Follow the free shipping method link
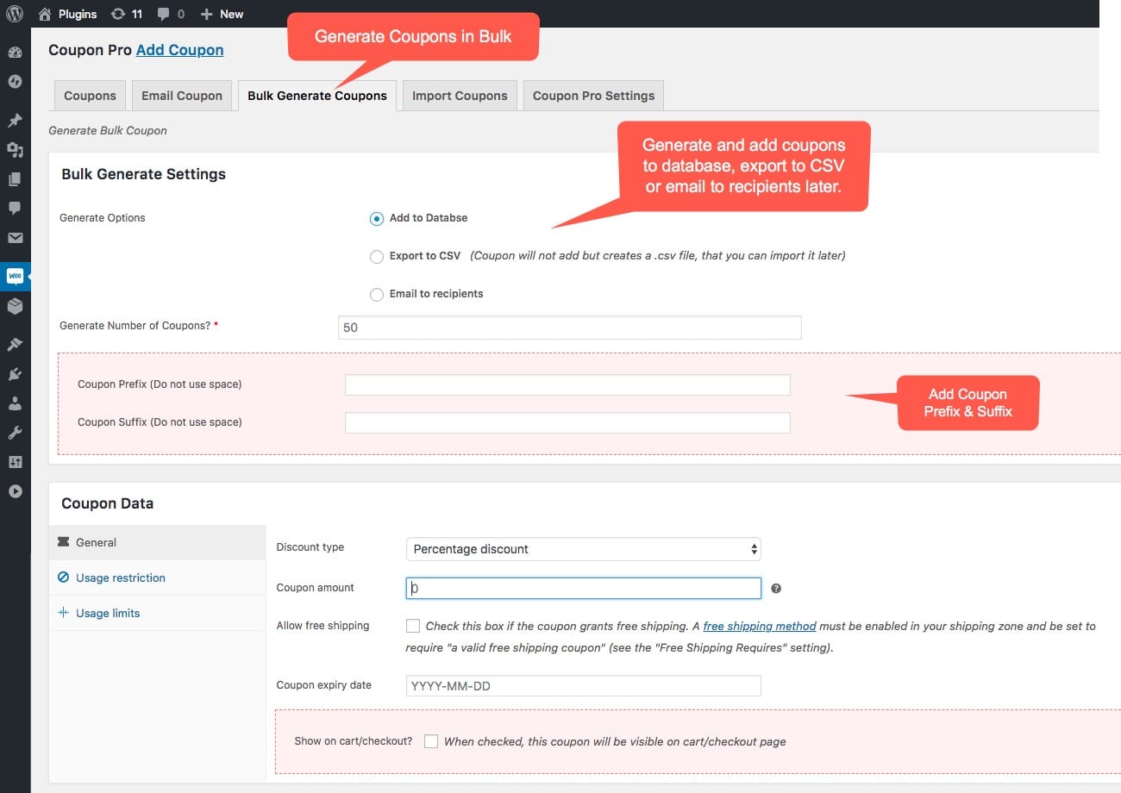Image resolution: width=1121 pixels, height=793 pixels. tap(760, 626)
